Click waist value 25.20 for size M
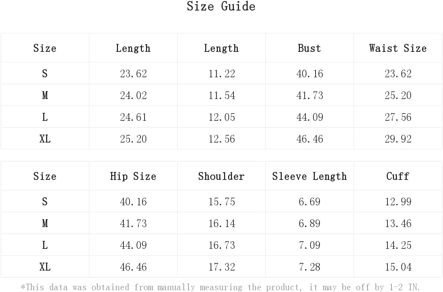The image size is (443, 292). (x=398, y=95)
